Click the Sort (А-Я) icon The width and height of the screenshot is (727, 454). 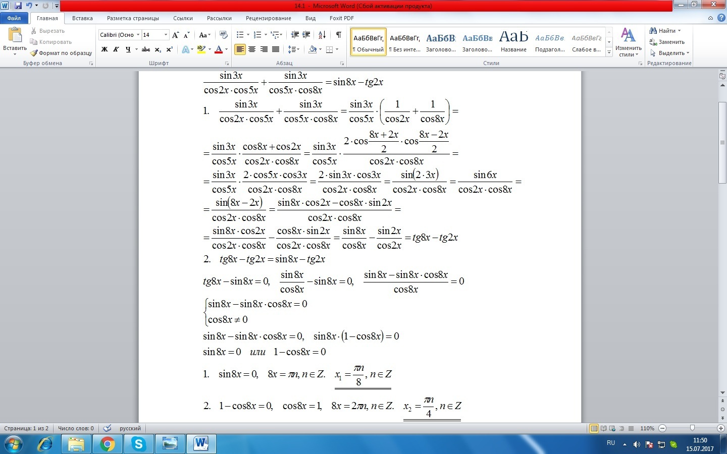[x=322, y=35]
